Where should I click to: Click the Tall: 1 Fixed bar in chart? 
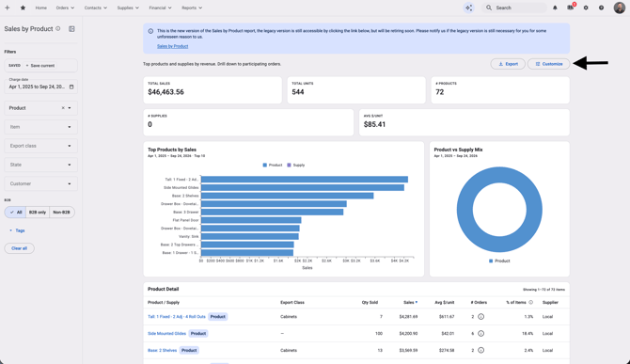pos(305,180)
